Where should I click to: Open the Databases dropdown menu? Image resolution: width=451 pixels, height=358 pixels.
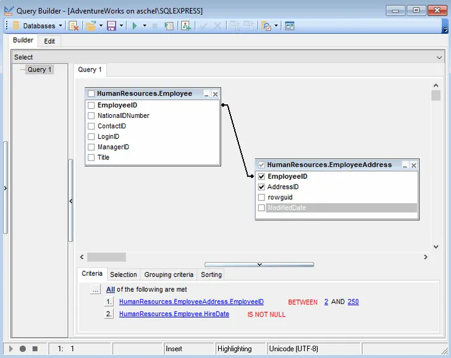pyautogui.click(x=61, y=25)
